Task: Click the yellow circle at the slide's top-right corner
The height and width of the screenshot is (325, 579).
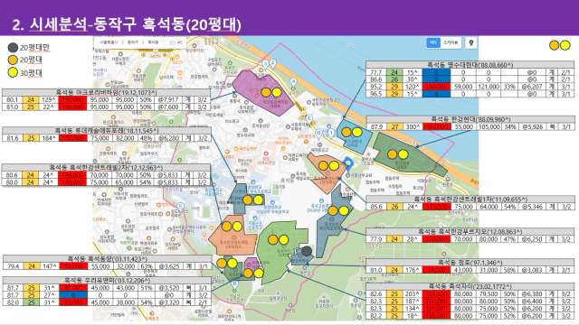Action: [x=565, y=45]
